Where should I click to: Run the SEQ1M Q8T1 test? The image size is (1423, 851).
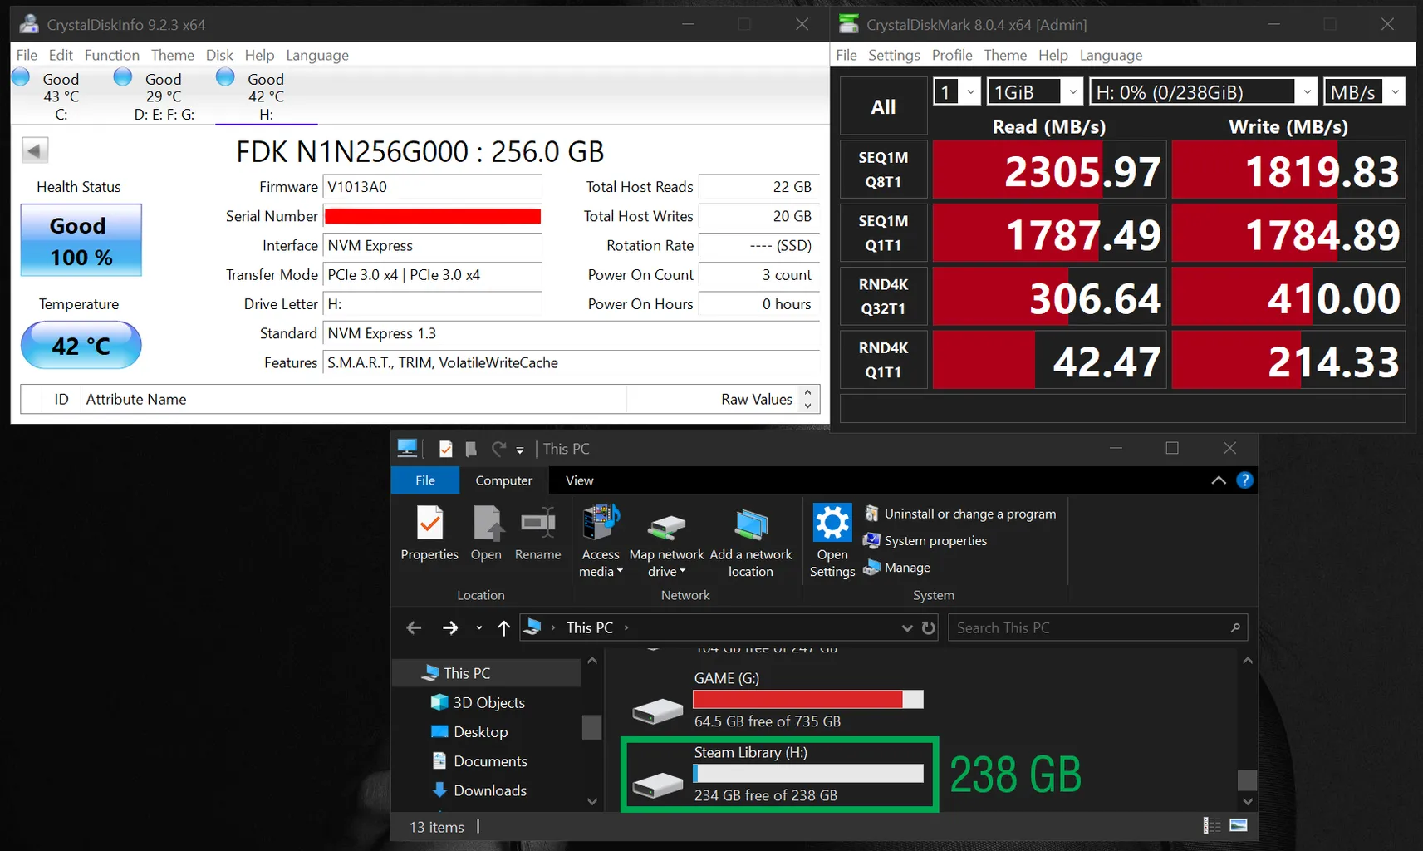tap(883, 170)
